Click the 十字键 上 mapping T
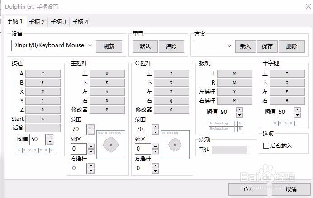This screenshot has width=313, height=198. (287, 74)
